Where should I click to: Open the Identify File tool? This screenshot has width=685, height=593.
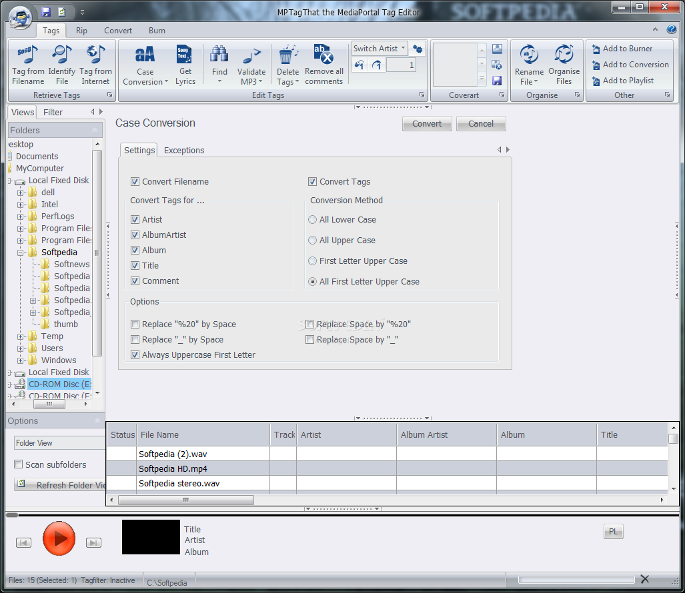(x=61, y=54)
